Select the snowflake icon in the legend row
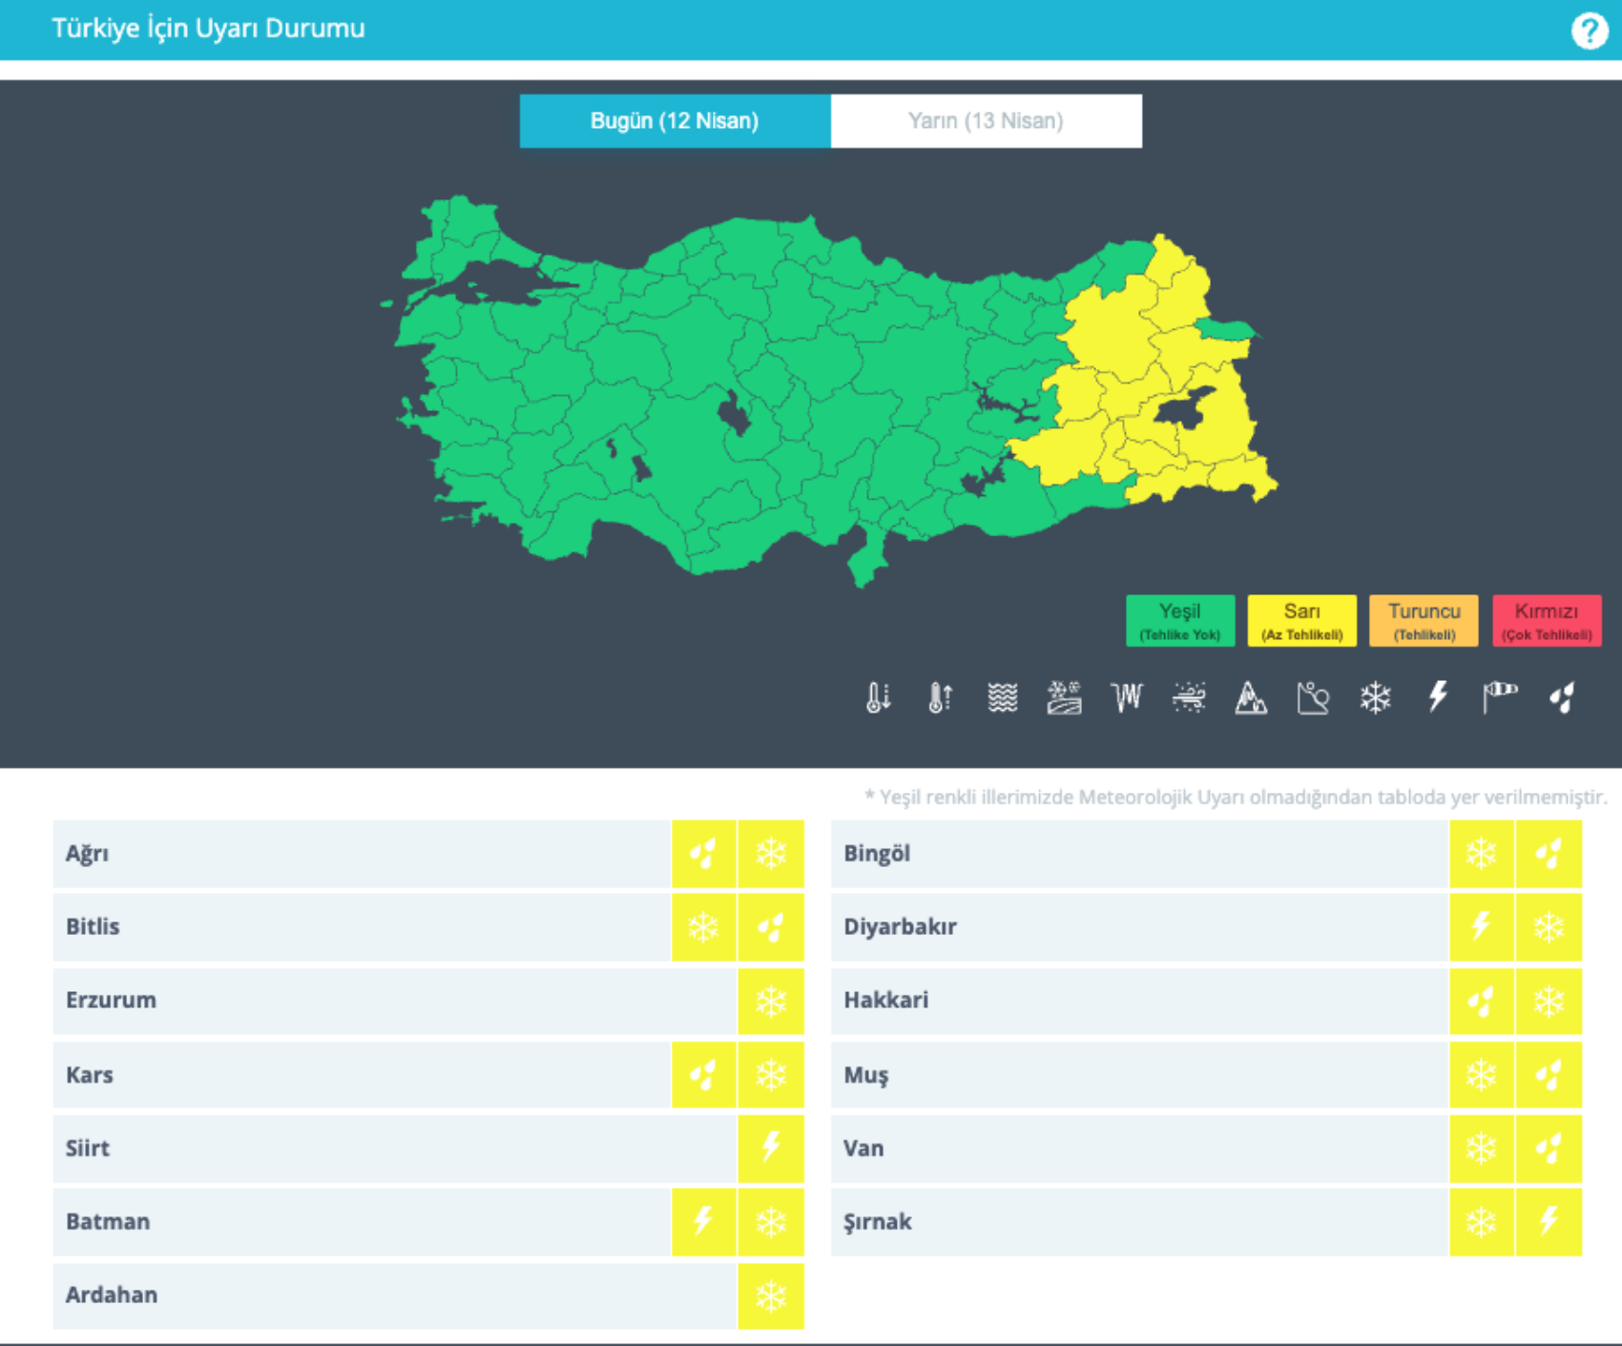The width and height of the screenshot is (1622, 1346). click(x=1375, y=698)
